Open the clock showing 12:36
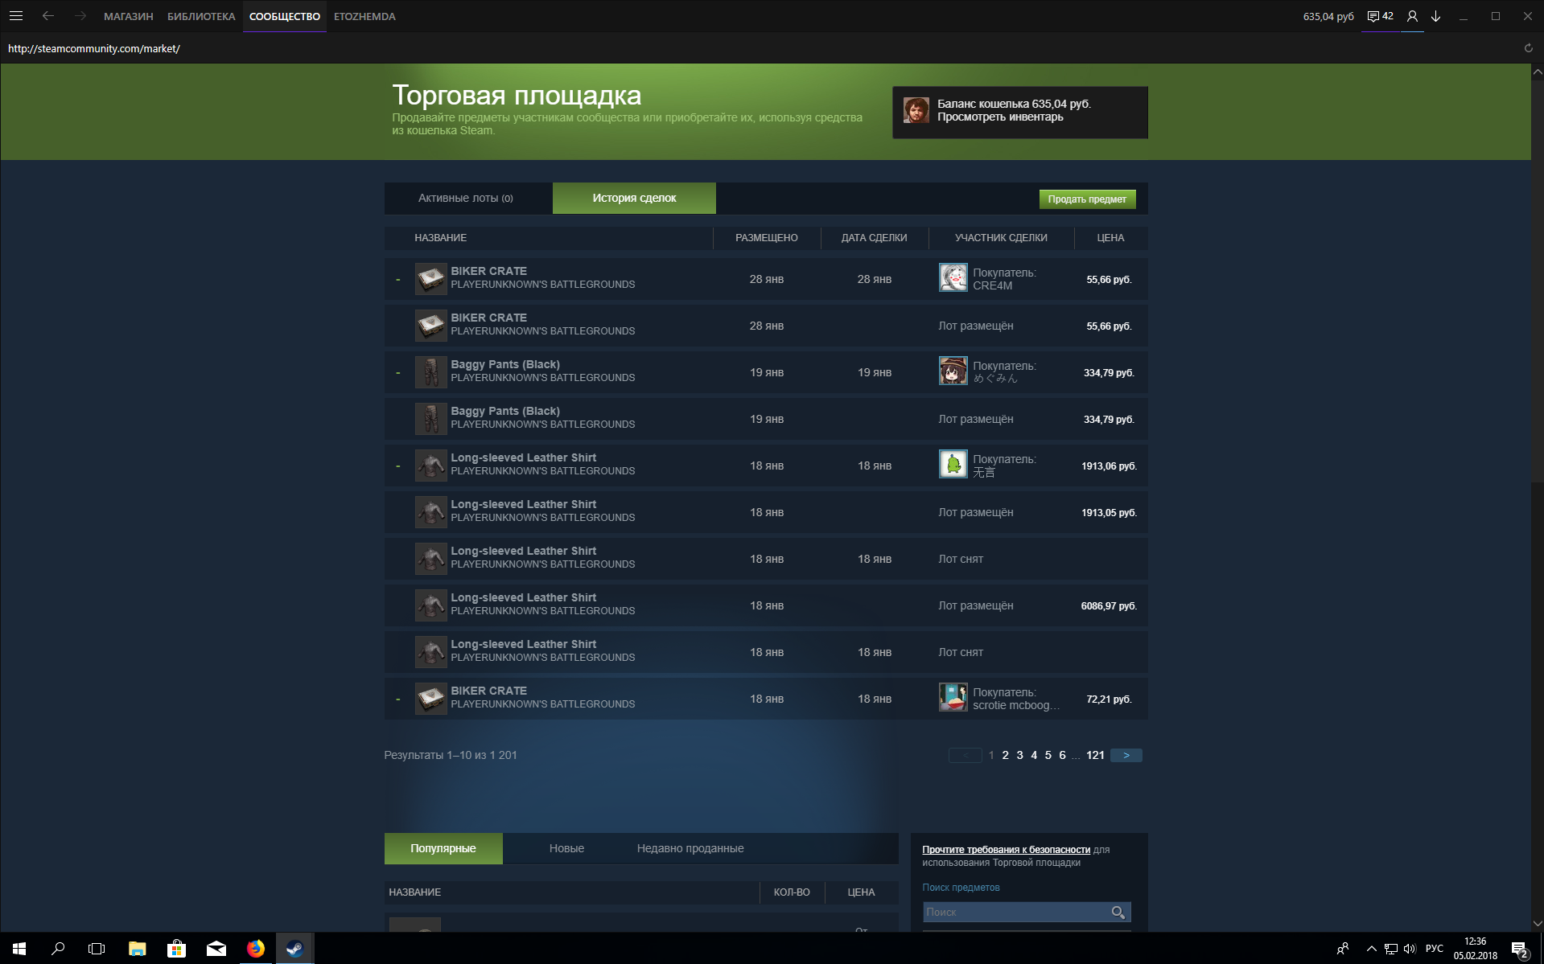Screen dimensions: 1544x964 1475,949
